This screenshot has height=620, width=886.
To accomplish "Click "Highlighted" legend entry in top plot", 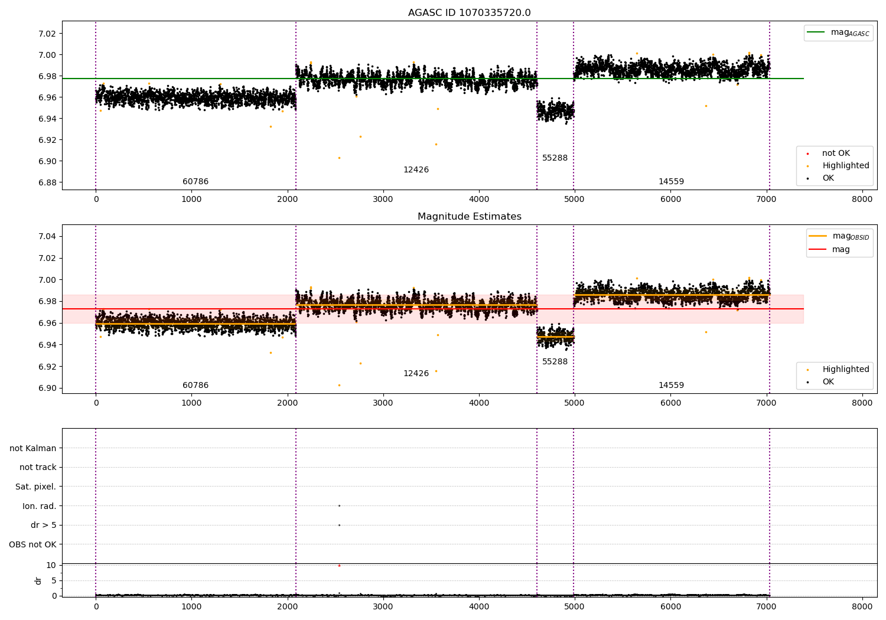I will point(838,165).
